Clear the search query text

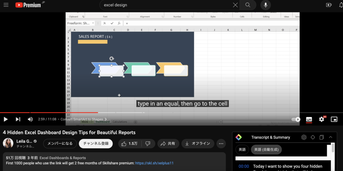click(x=235, y=5)
